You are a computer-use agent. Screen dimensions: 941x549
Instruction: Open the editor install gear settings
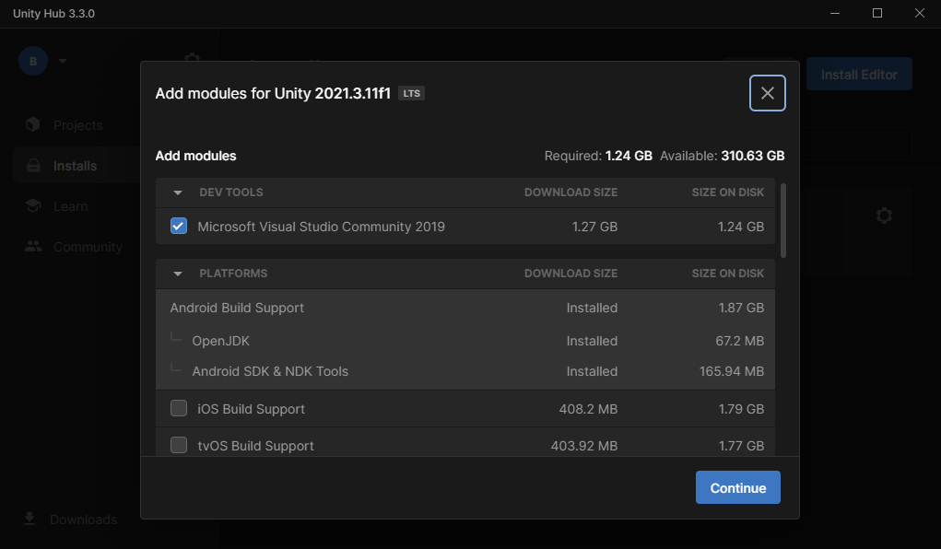(x=883, y=216)
